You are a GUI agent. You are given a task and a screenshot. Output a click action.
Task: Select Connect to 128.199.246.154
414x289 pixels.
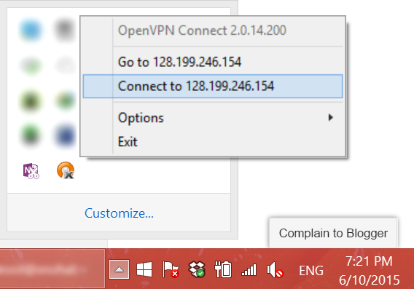coord(213,86)
